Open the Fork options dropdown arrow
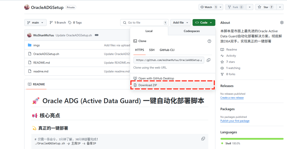This screenshot has width=287, height=149. (x=250, y=7)
